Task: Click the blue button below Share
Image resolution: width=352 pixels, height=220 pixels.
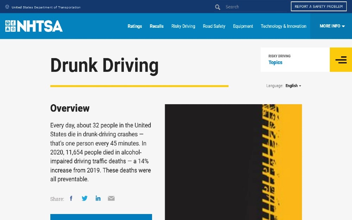Action: tap(101, 217)
